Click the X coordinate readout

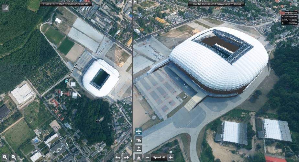tap(289, 16)
